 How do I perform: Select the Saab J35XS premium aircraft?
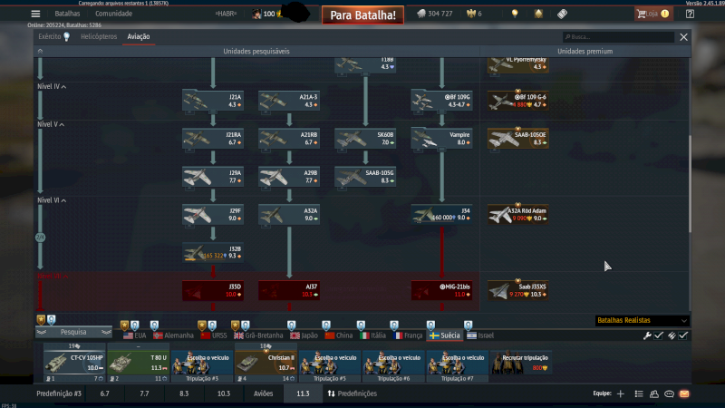(x=517, y=290)
